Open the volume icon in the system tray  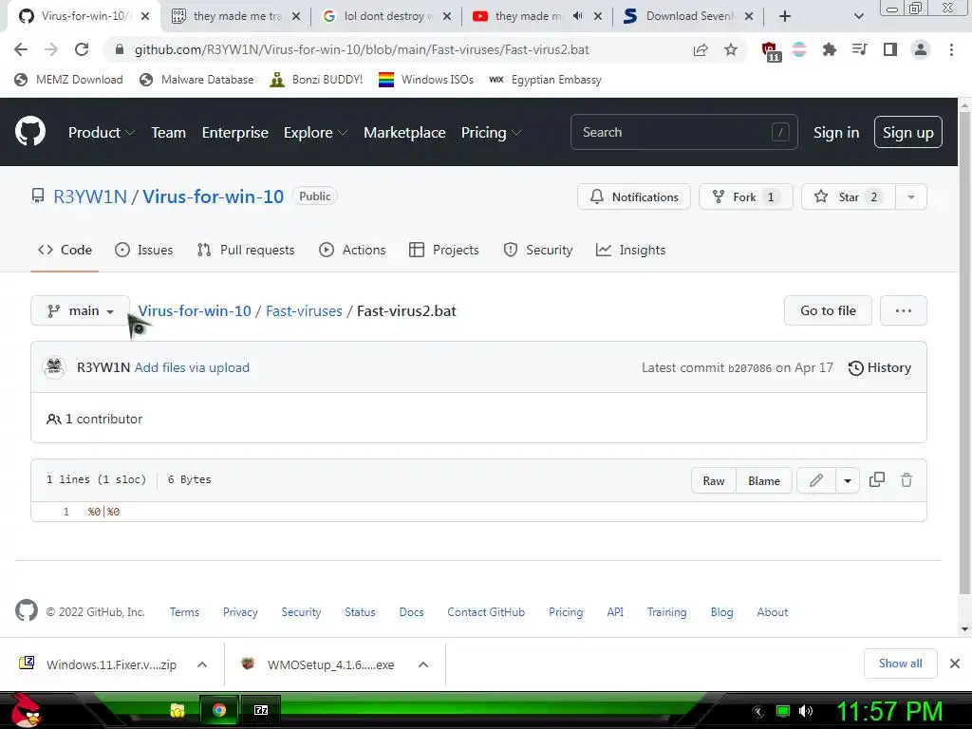click(x=805, y=711)
